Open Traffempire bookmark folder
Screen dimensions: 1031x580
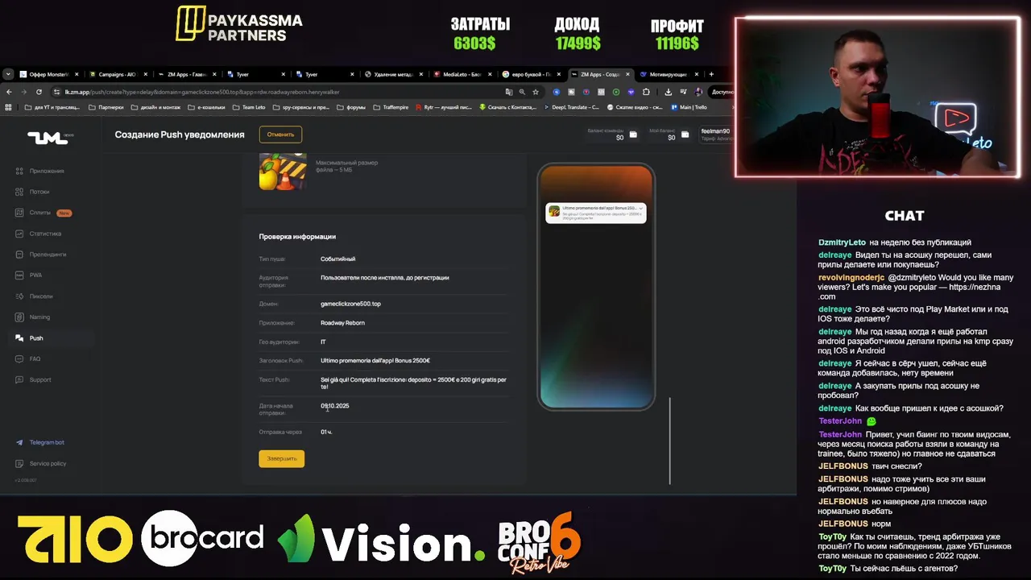(x=391, y=107)
